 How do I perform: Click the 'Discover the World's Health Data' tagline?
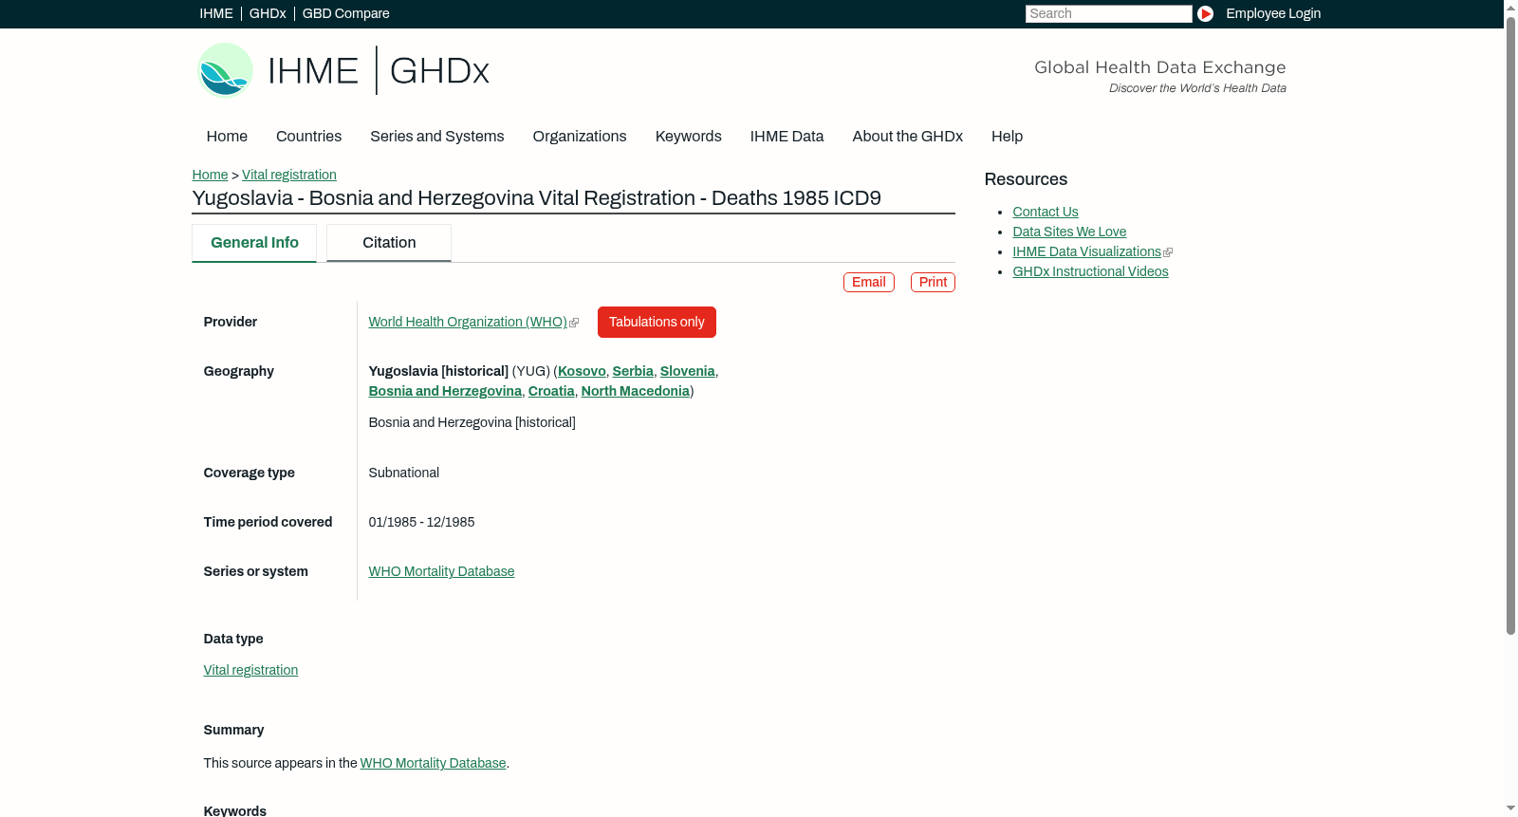[1197, 88]
